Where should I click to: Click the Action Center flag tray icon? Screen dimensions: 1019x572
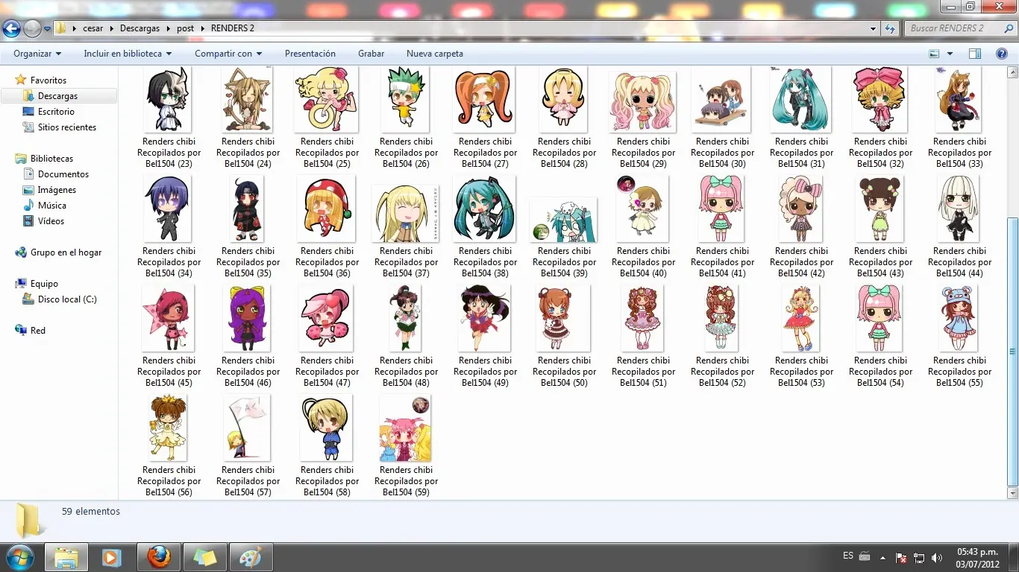(x=901, y=558)
